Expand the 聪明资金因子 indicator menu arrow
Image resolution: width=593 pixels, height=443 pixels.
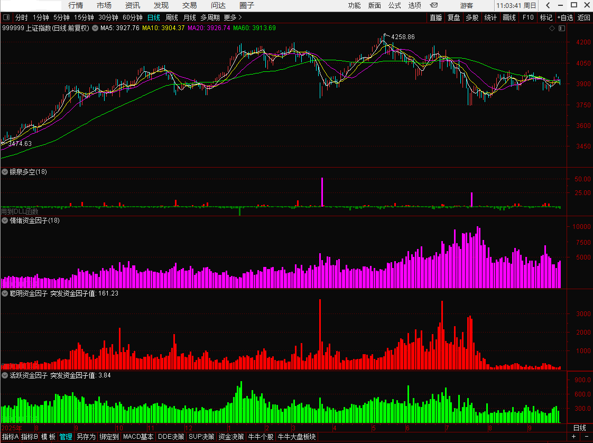tap(5, 293)
